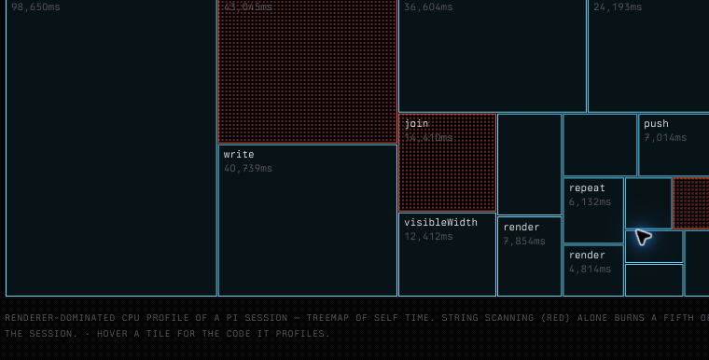Image resolution: width=709 pixels, height=360 pixels.
Task: Select the write tile with 40,739ms
Action: click(x=308, y=221)
